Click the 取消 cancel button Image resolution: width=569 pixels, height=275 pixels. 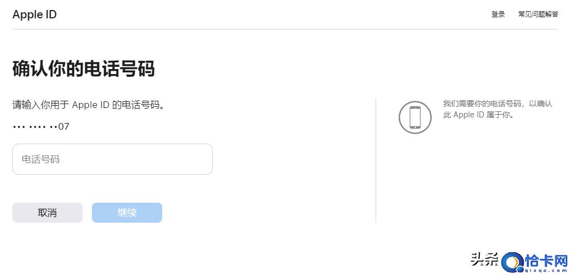click(x=47, y=212)
